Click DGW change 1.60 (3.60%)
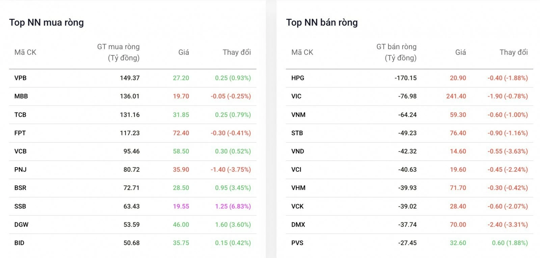This screenshot has height=258, width=540. (233, 224)
